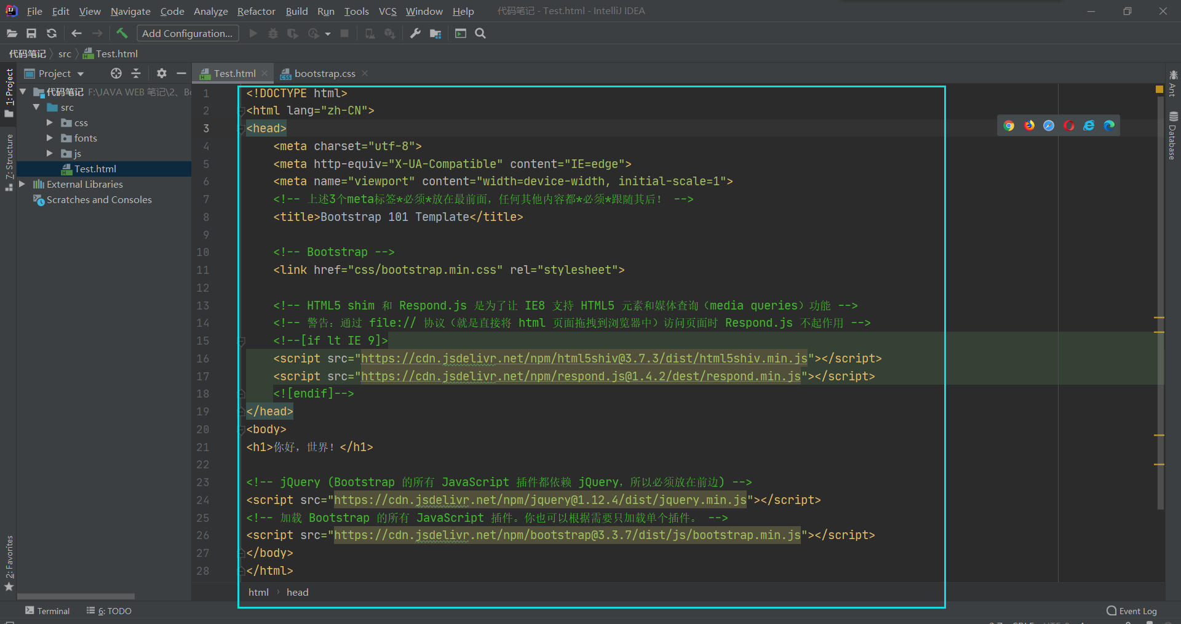The height and width of the screenshot is (624, 1181).
Task: Click the Save All icon
Action: (x=31, y=33)
